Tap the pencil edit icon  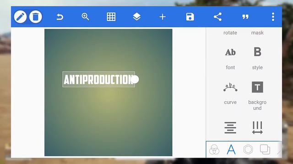[x=20, y=17]
